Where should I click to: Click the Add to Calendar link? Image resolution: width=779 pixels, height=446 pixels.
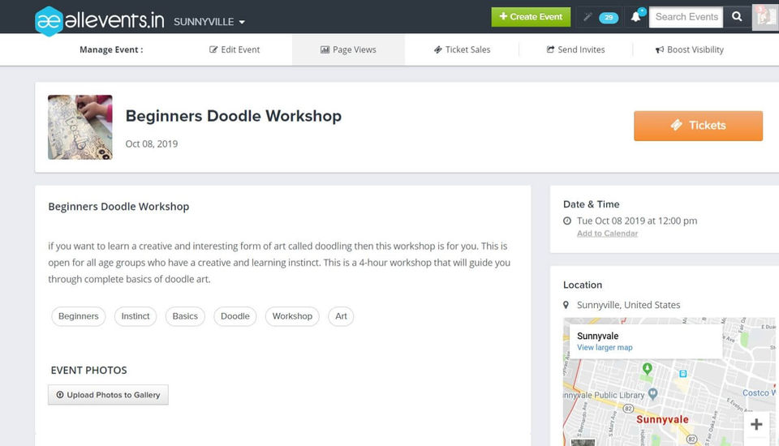(607, 234)
